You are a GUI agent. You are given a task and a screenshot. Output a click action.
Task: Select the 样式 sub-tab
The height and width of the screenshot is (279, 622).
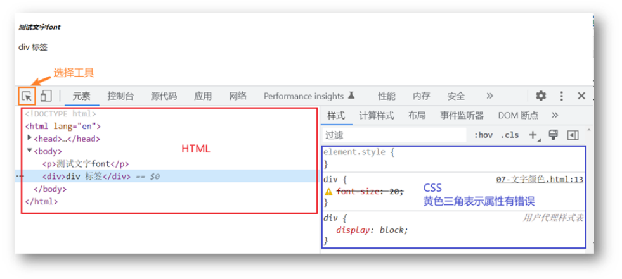pyautogui.click(x=336, y=116)
